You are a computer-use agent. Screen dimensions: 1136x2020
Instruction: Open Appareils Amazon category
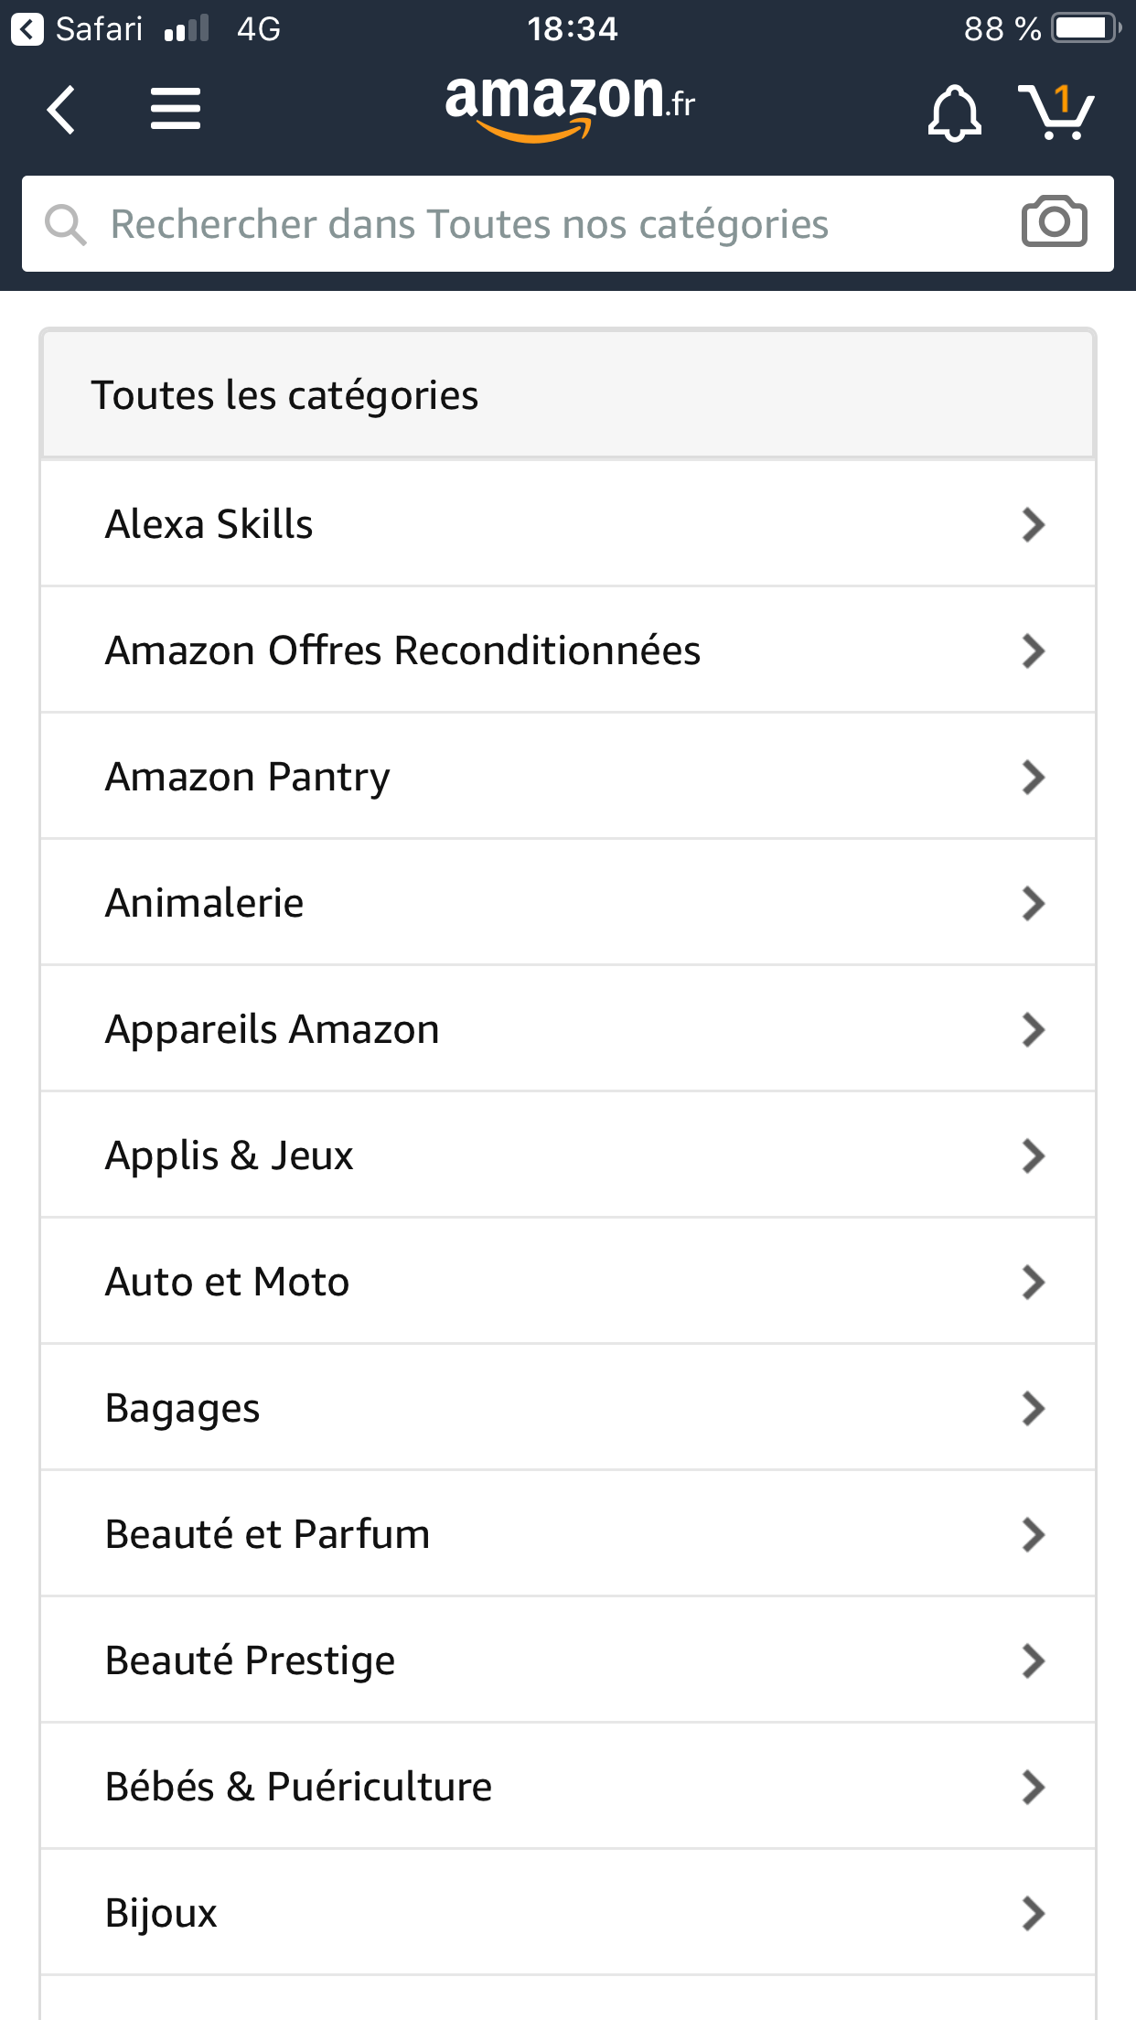click(x=273, y=1029)
